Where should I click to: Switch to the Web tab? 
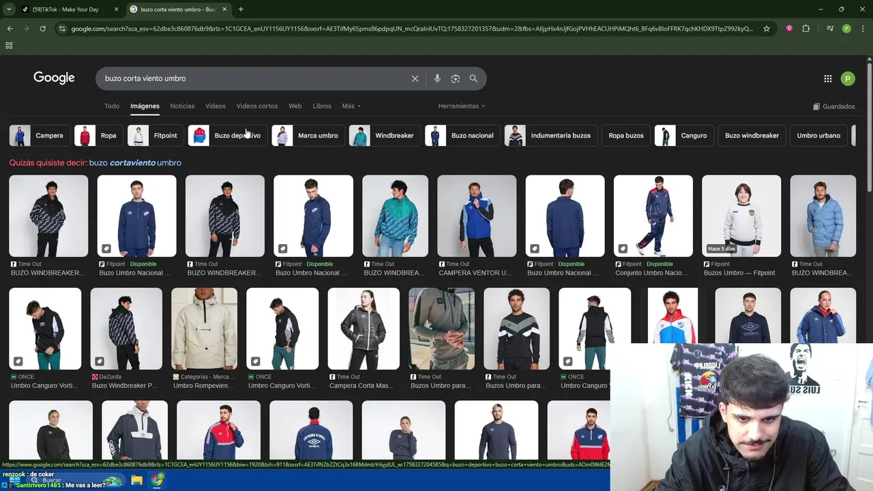click(x=295, y=106)
